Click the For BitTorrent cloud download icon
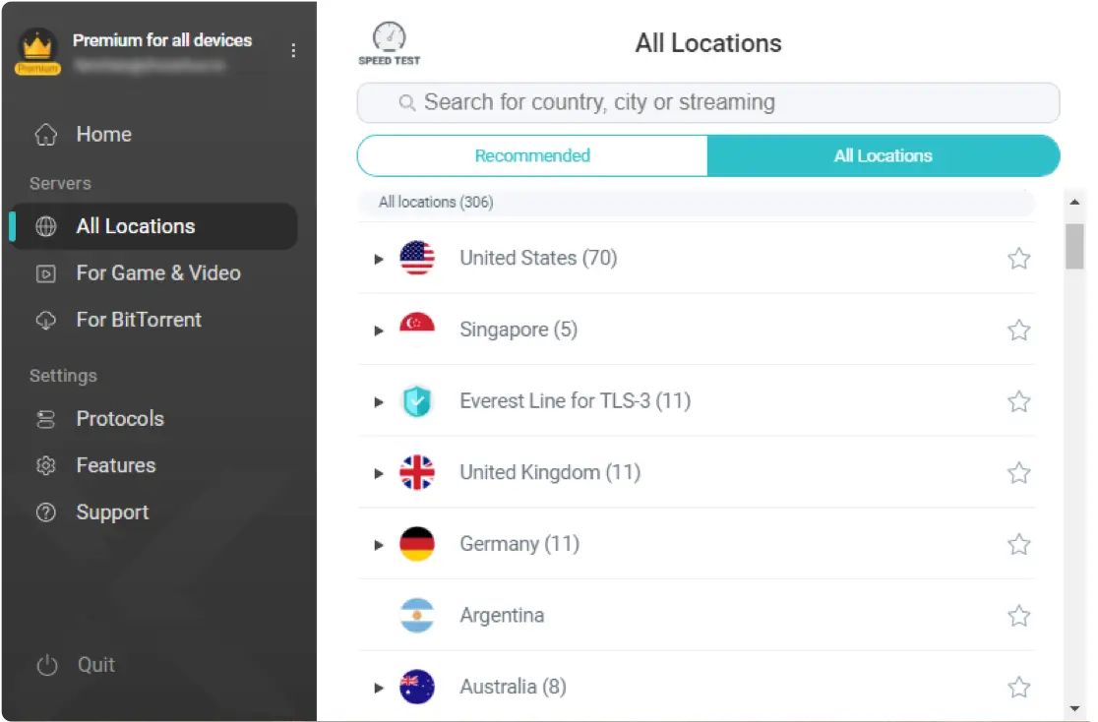1098x722 pixels. [46, 320]
